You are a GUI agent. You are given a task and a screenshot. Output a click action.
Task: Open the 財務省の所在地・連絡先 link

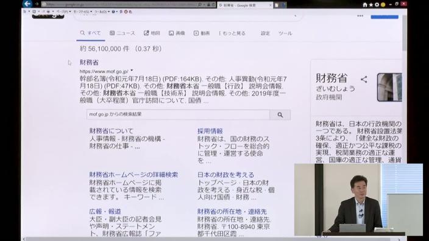pos(232,212)
